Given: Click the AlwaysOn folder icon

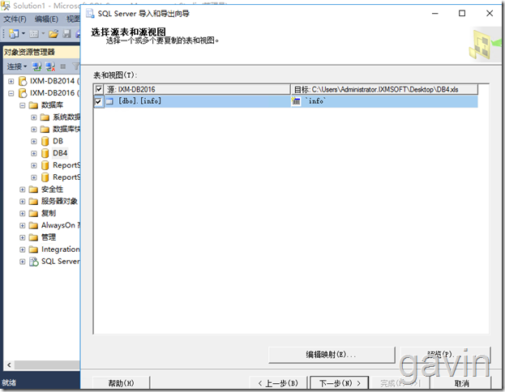Looking at the screenshot, I should (33, 225).
